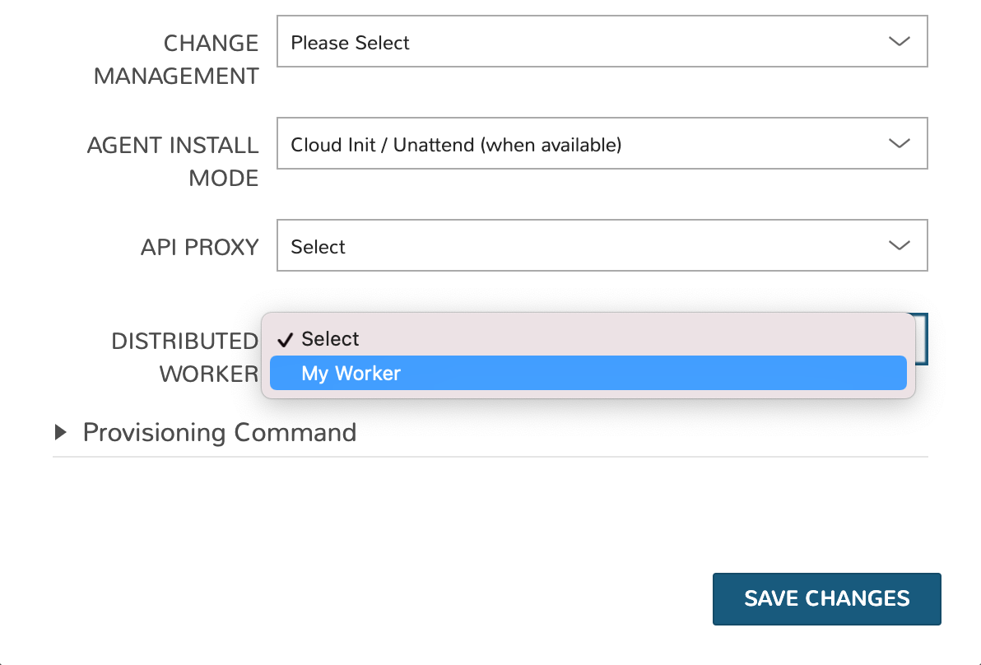The height and width of the screenshot is (665, 981).
Task: Click the Distributed Worker field's exposed right edge
Action: tap(923, 338)
